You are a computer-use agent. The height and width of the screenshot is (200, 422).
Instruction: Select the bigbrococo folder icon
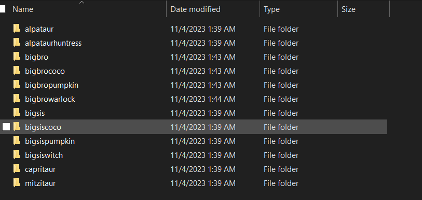(17, 71)
